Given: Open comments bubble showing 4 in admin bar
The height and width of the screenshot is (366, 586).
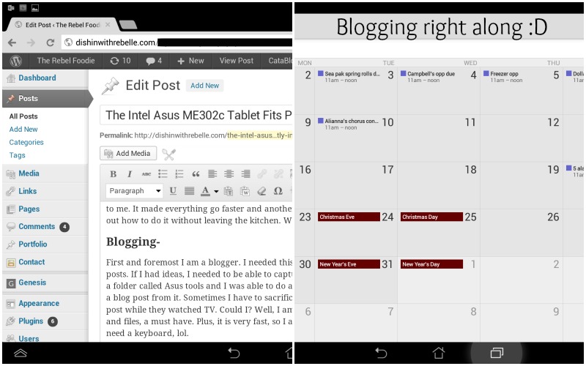Looking at the screenshot, I should pyautogui.click(x=154, y=61).
